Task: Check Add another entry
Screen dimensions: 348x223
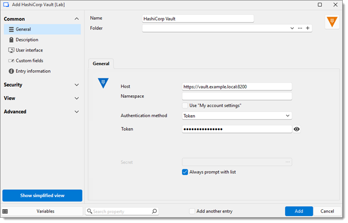Action: click(x=192, y=211)
